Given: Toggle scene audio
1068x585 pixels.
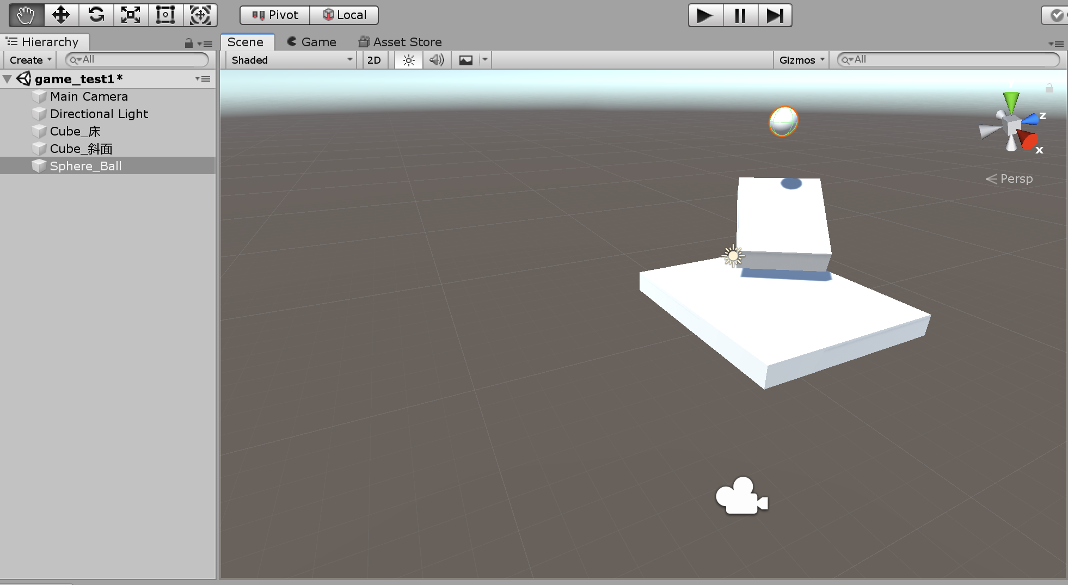Looking at the screenshot, I should pos(437,60).
